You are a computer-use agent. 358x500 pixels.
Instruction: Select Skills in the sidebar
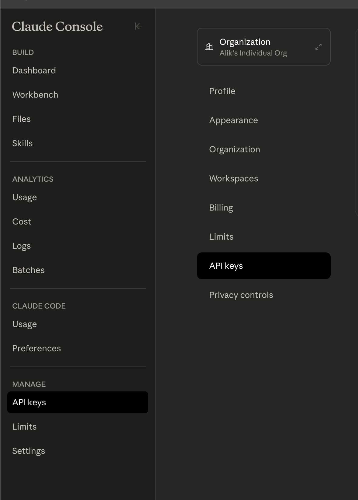[x=22, y=143]
